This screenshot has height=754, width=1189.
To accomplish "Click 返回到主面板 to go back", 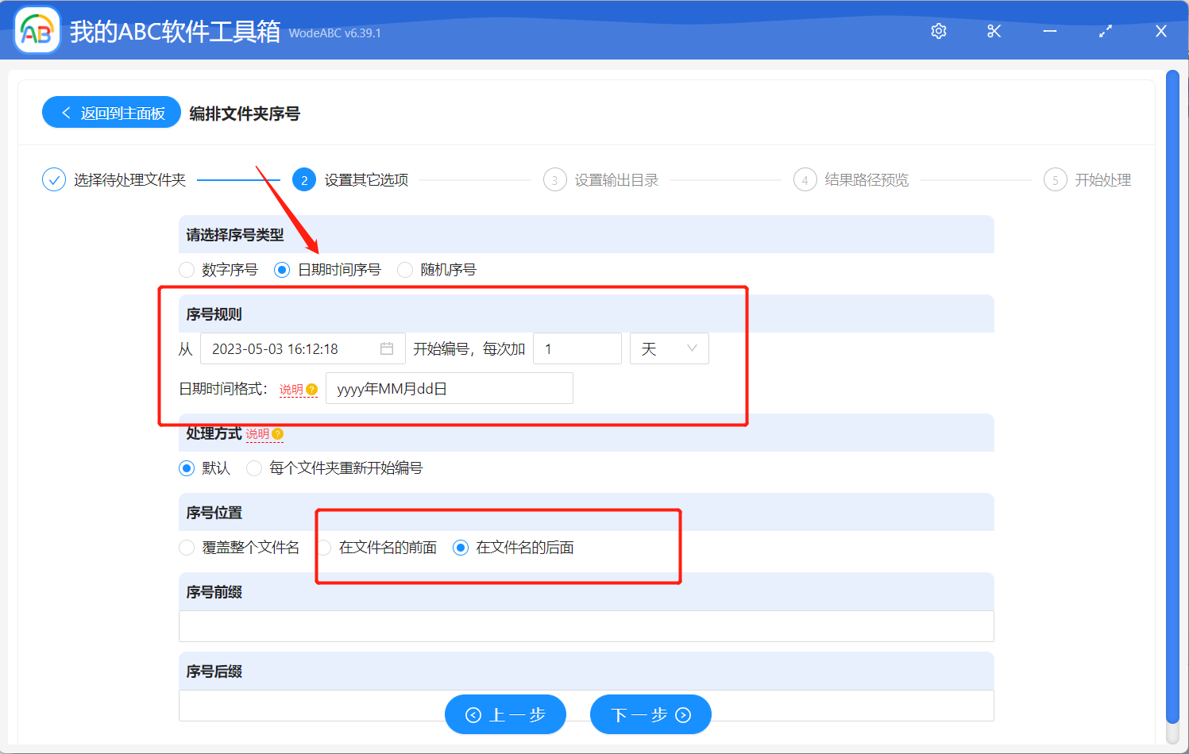I will coord(111,112).
